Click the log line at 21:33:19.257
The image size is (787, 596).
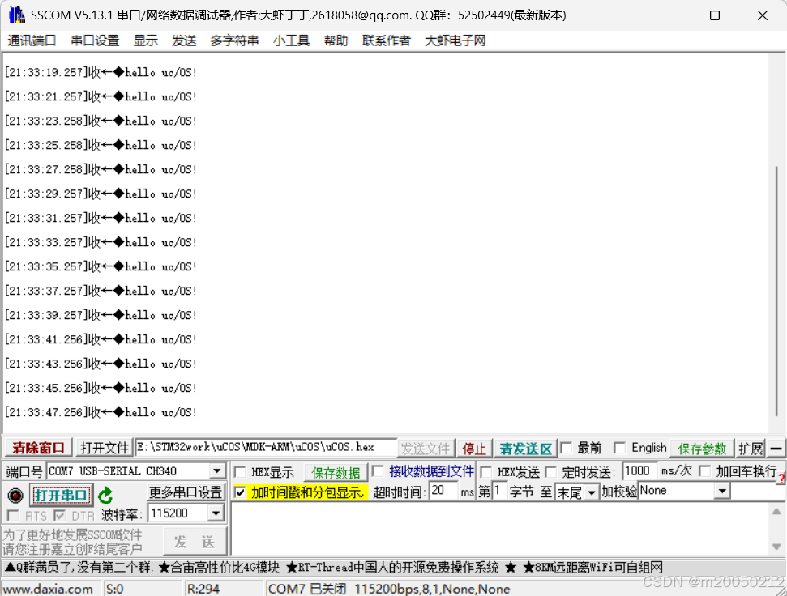(101, 73)
